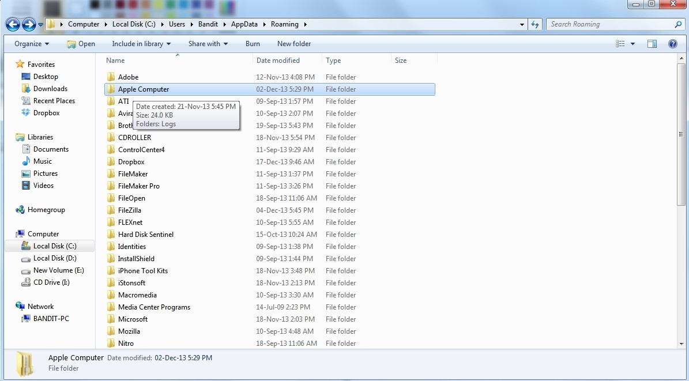Click the Microsoft folder icon

[x=111, y=319]
